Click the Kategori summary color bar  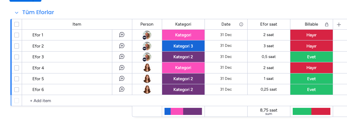(x=183, y=112)
